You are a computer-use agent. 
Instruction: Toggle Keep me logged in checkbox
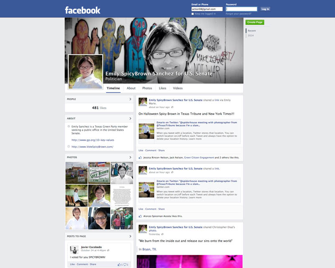point(193,14)
